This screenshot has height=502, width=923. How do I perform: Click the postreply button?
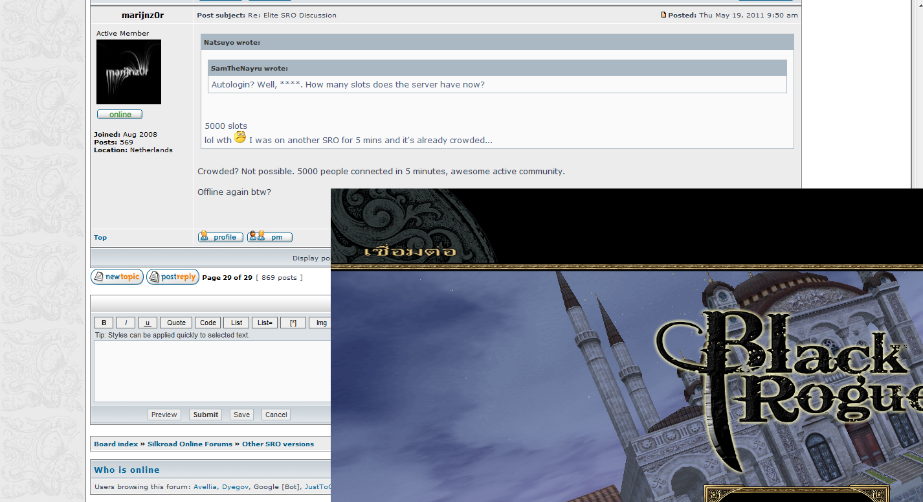(173, 277)
